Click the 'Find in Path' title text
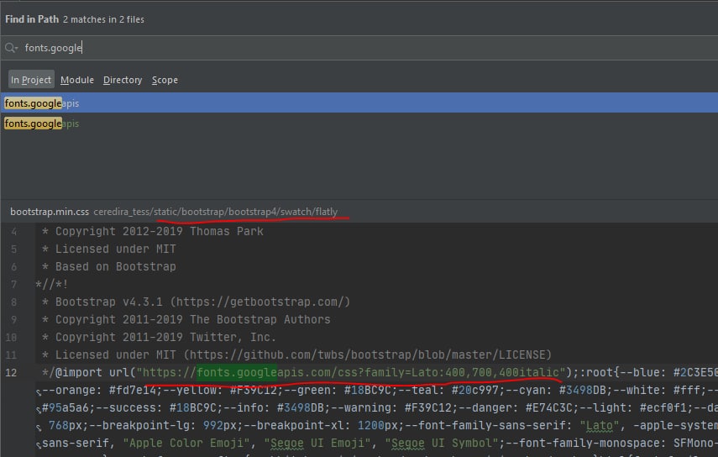718x457 pixels. coord(32,19)
